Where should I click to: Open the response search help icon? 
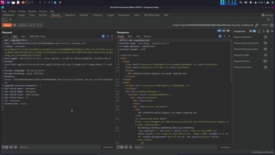(x=118, y=147)
